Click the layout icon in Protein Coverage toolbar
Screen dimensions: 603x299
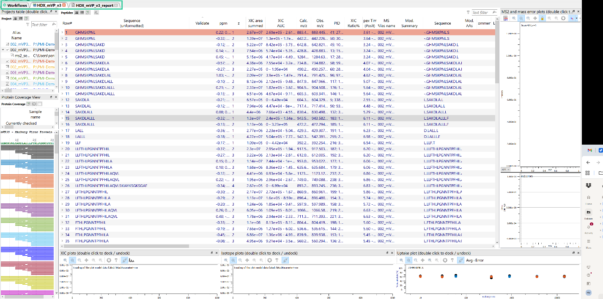(x=40, y=104)
